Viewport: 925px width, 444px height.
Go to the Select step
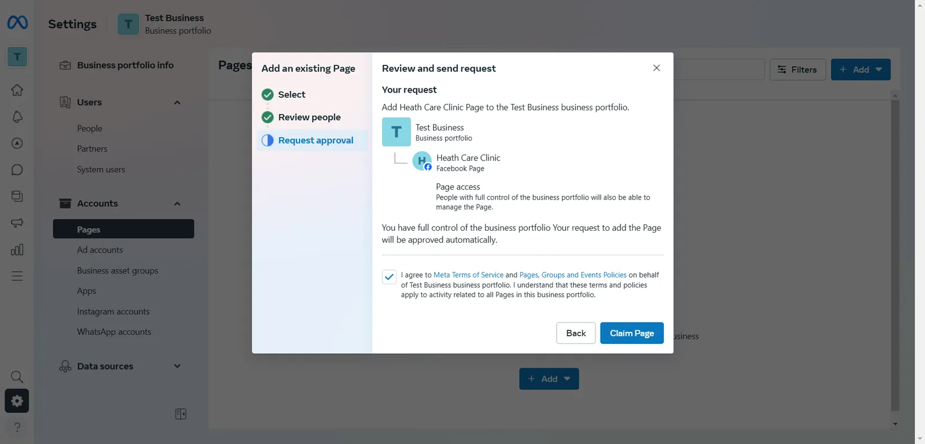tap(291, 94)
